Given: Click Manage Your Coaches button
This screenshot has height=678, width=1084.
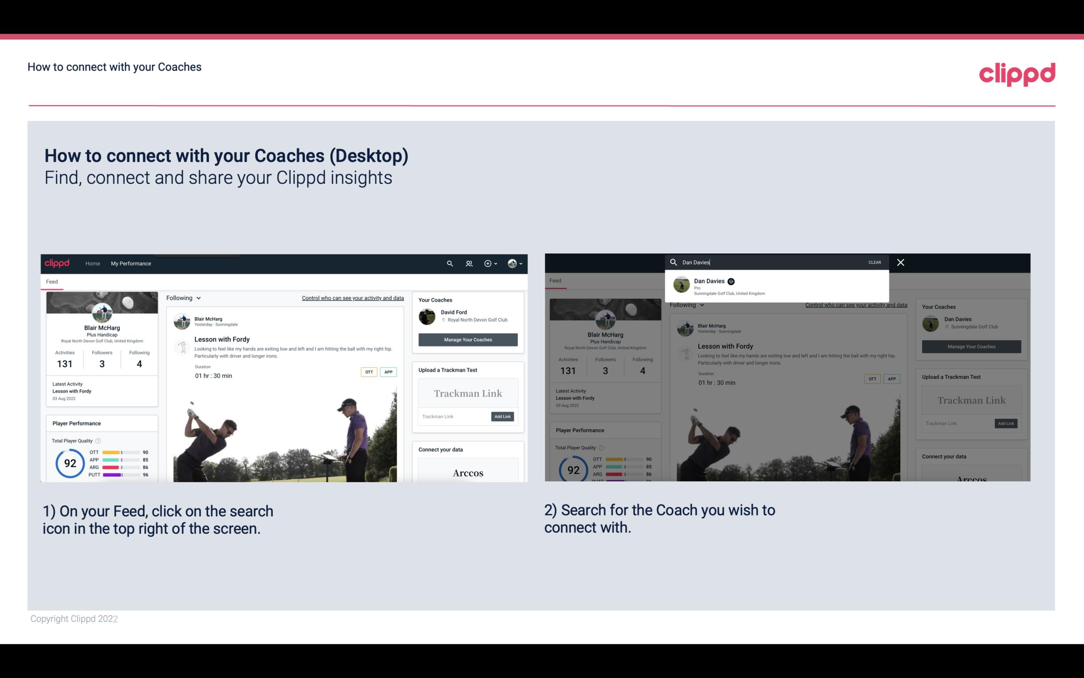Looking at the screenshot, I should click(468, 339).
